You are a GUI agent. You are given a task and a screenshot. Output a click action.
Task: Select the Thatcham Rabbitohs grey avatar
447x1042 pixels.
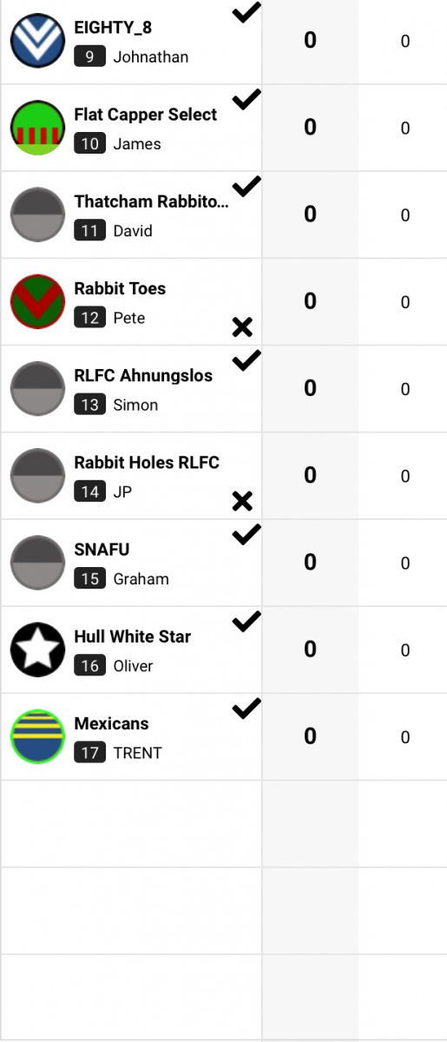38,214
